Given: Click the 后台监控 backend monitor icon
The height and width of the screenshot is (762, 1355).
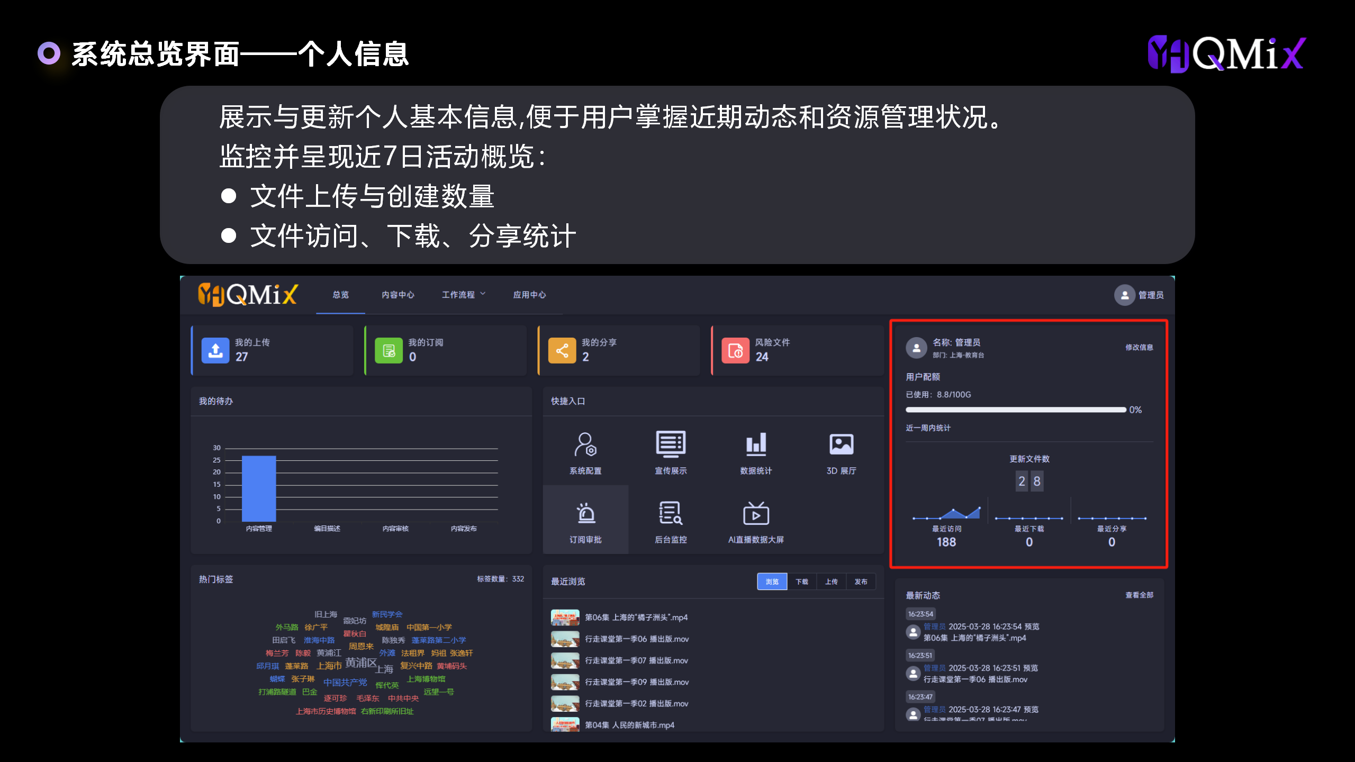Looking at the screenshot, I should [671, 514].
